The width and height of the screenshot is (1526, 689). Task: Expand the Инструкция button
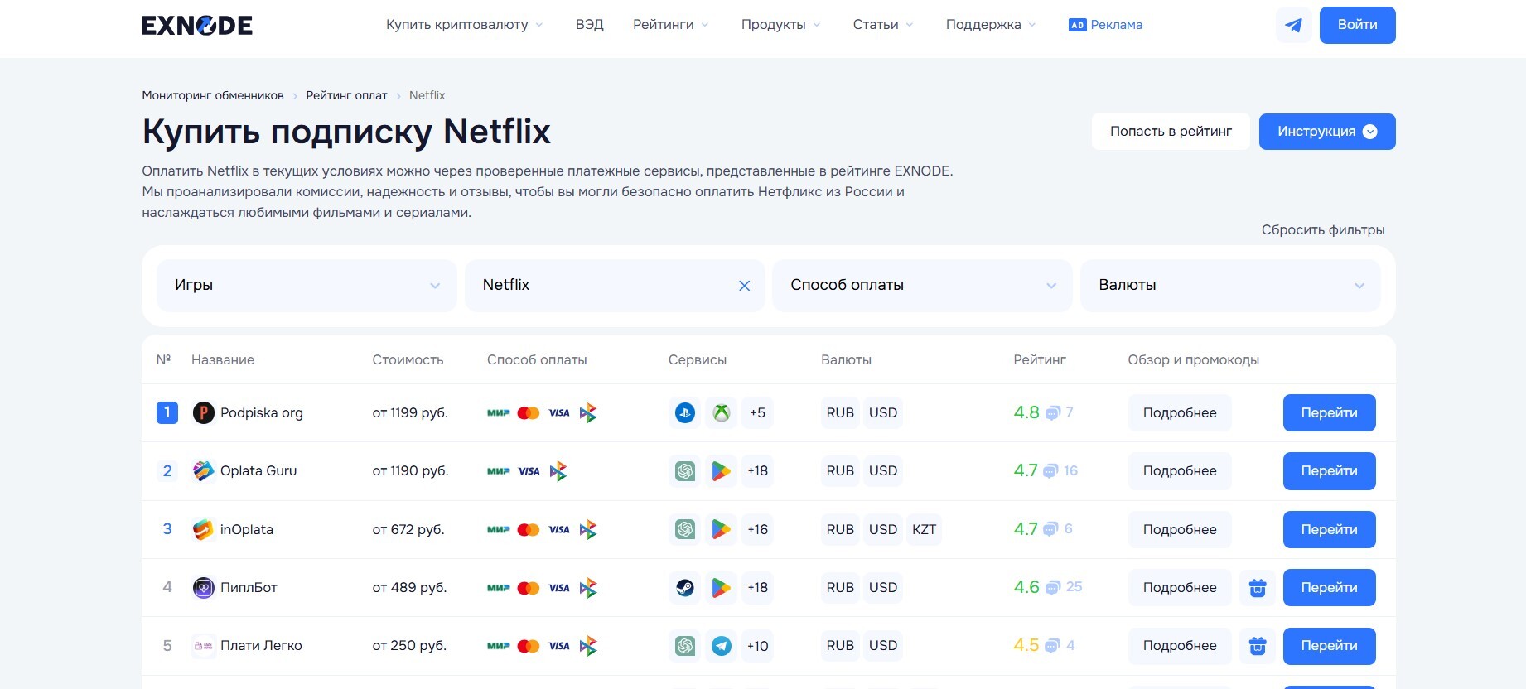coord(1326,132)
